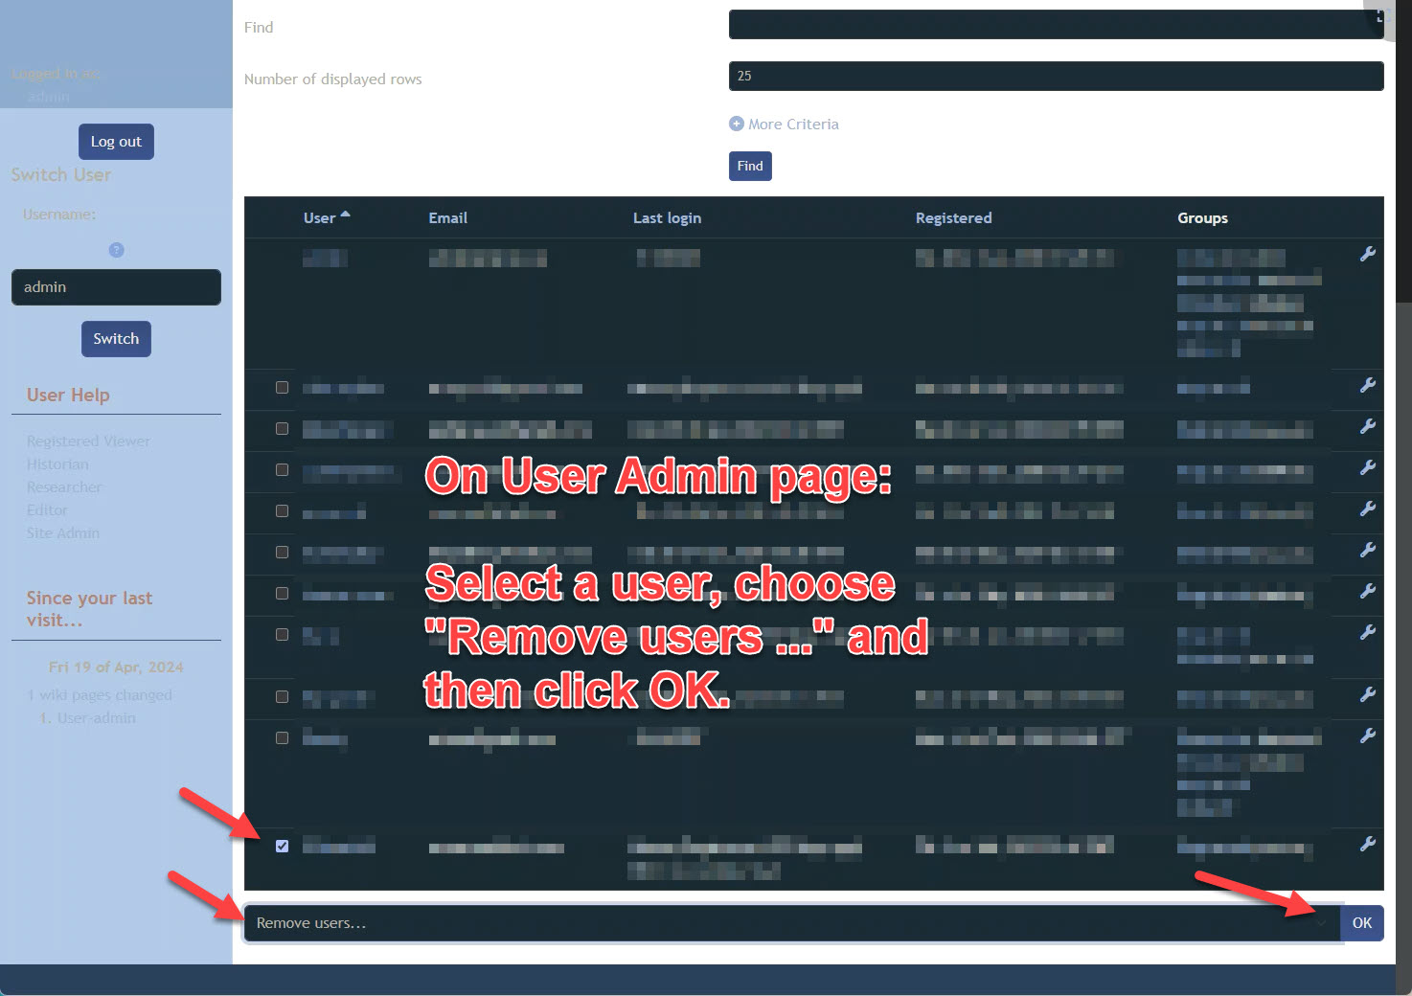Expand More Criteria search options
1412x996 pixels.
(792, 124)
